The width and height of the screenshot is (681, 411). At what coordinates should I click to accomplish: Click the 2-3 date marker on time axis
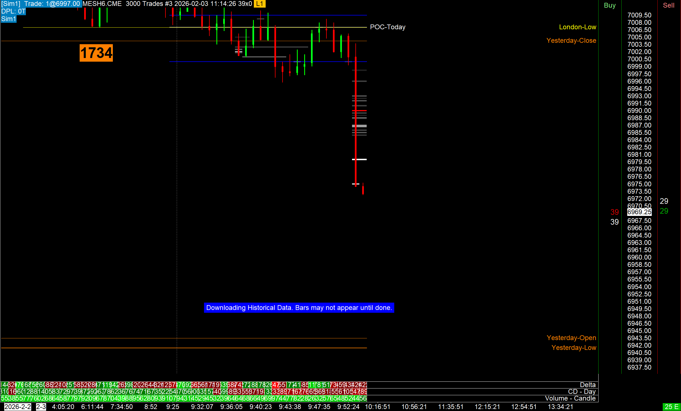(x=41, y=407)
